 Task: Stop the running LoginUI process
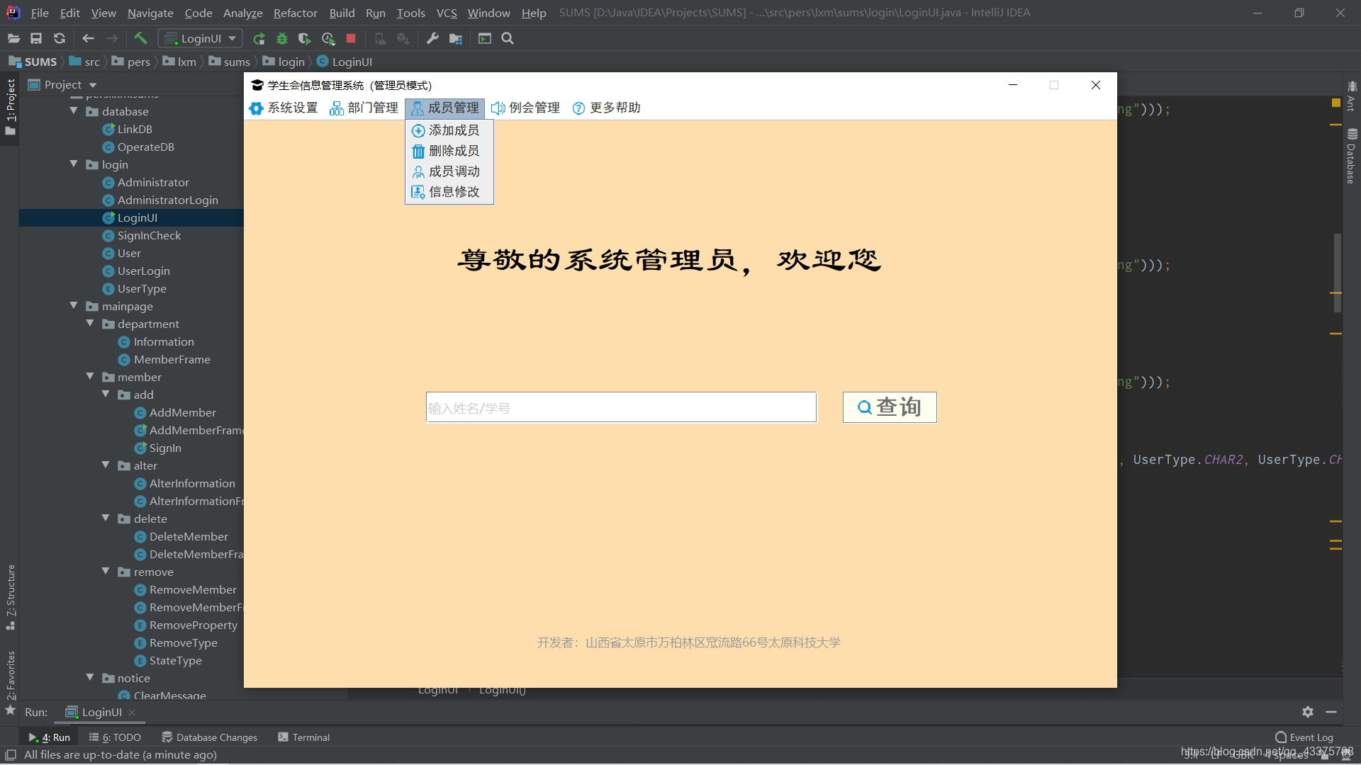(x=351, y=38)
